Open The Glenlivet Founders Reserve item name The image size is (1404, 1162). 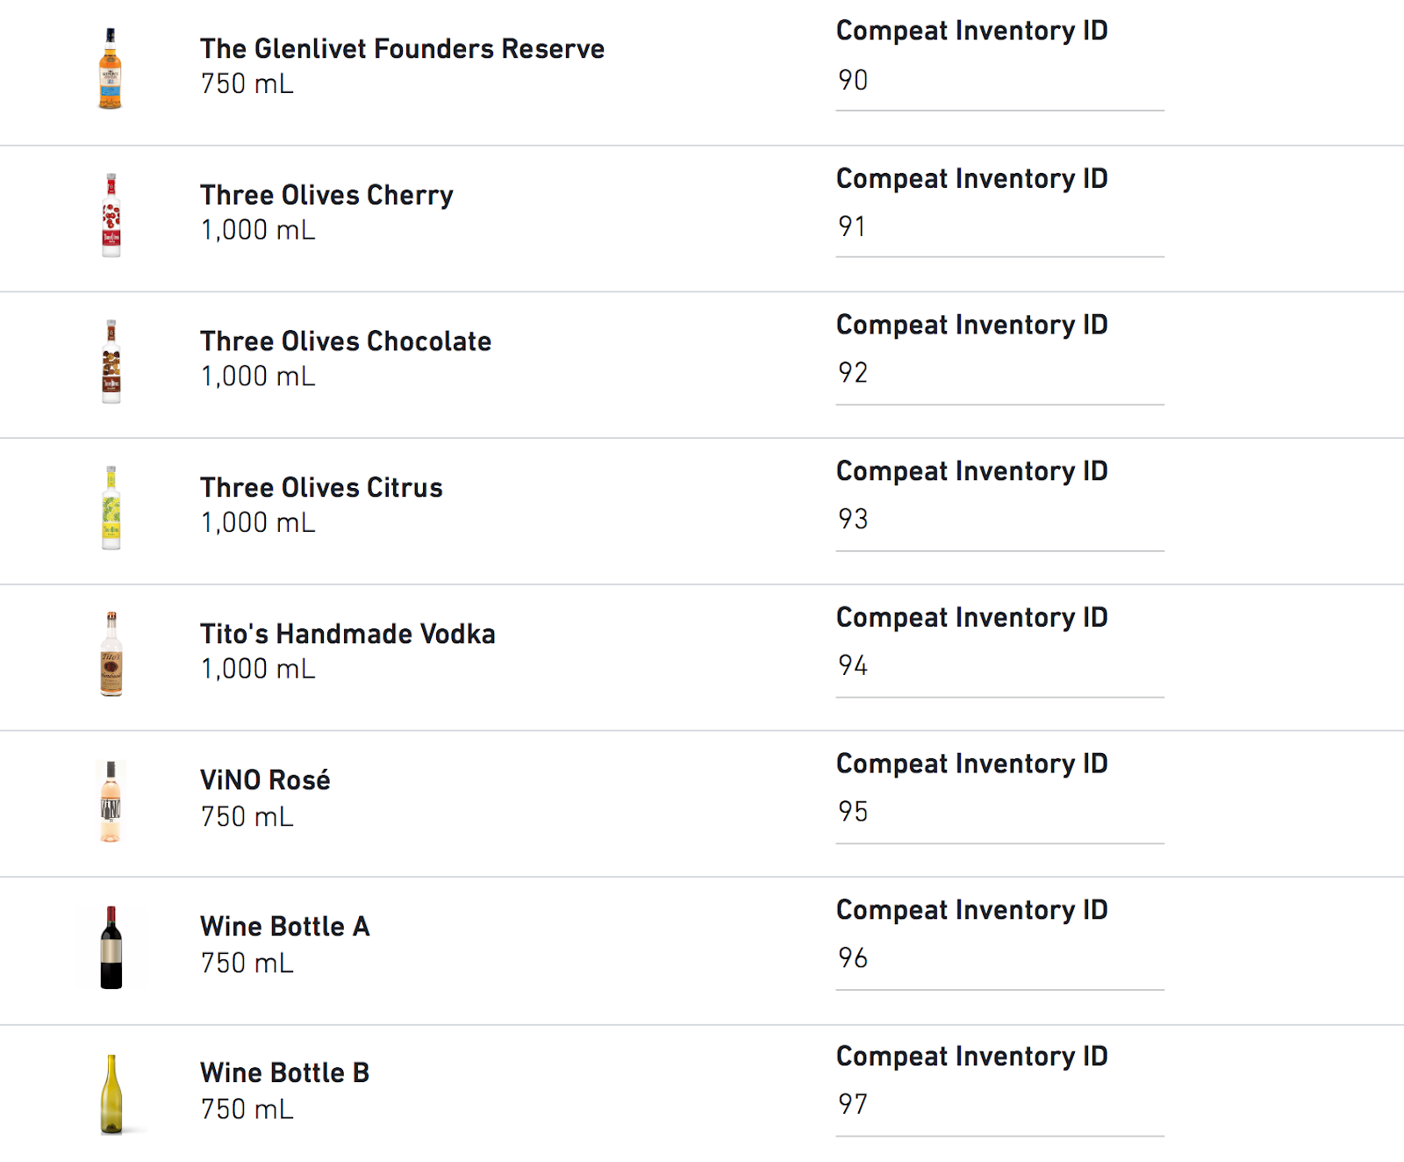click(x=402, y=49)
